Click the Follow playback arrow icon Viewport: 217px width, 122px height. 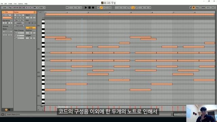click(x=67, y=7)
